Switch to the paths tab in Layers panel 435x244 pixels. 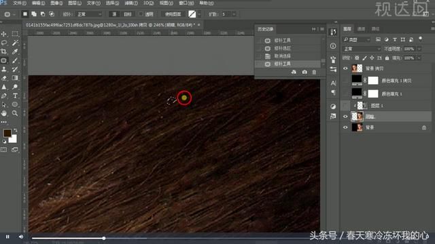pyautogui.click(x=375, y=28)
